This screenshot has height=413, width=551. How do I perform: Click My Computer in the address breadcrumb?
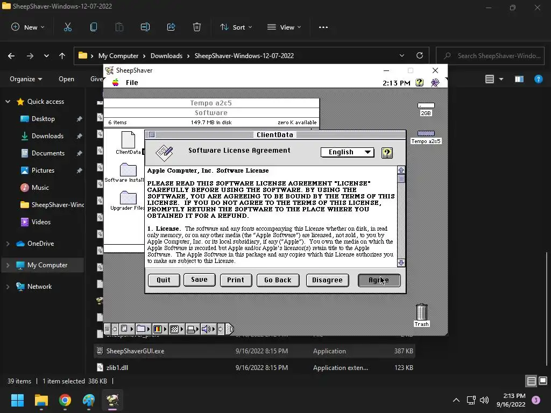[x=118, y=56]
